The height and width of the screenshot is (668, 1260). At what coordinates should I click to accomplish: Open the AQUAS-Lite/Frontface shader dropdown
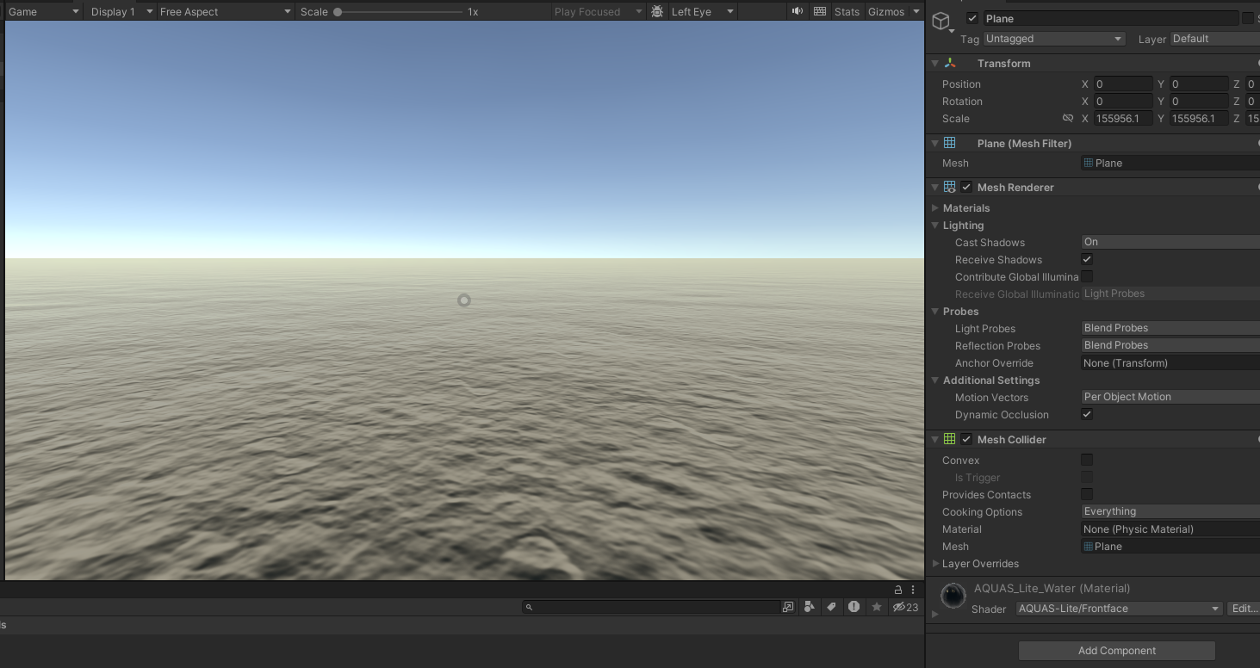click(1119, 609)
